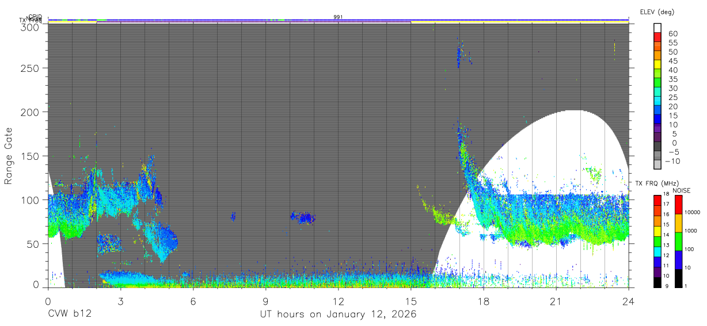The width and height of the screenshot is (707, 326).
Task: Select the 'CVW b12' label
Action: [x=70, y=315]
